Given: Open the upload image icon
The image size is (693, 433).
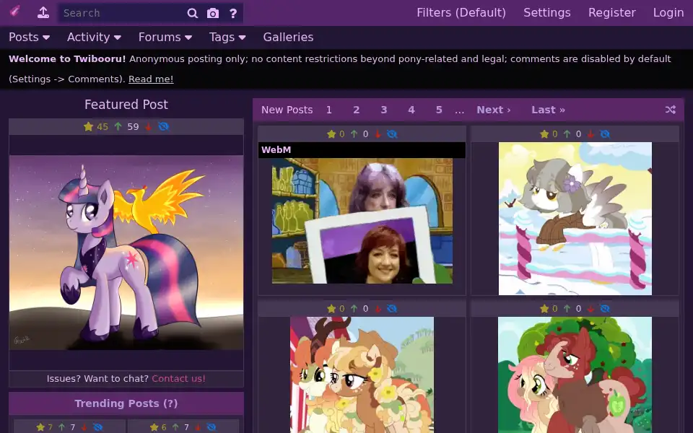Looking at the screenshot, I should (43, 12).
